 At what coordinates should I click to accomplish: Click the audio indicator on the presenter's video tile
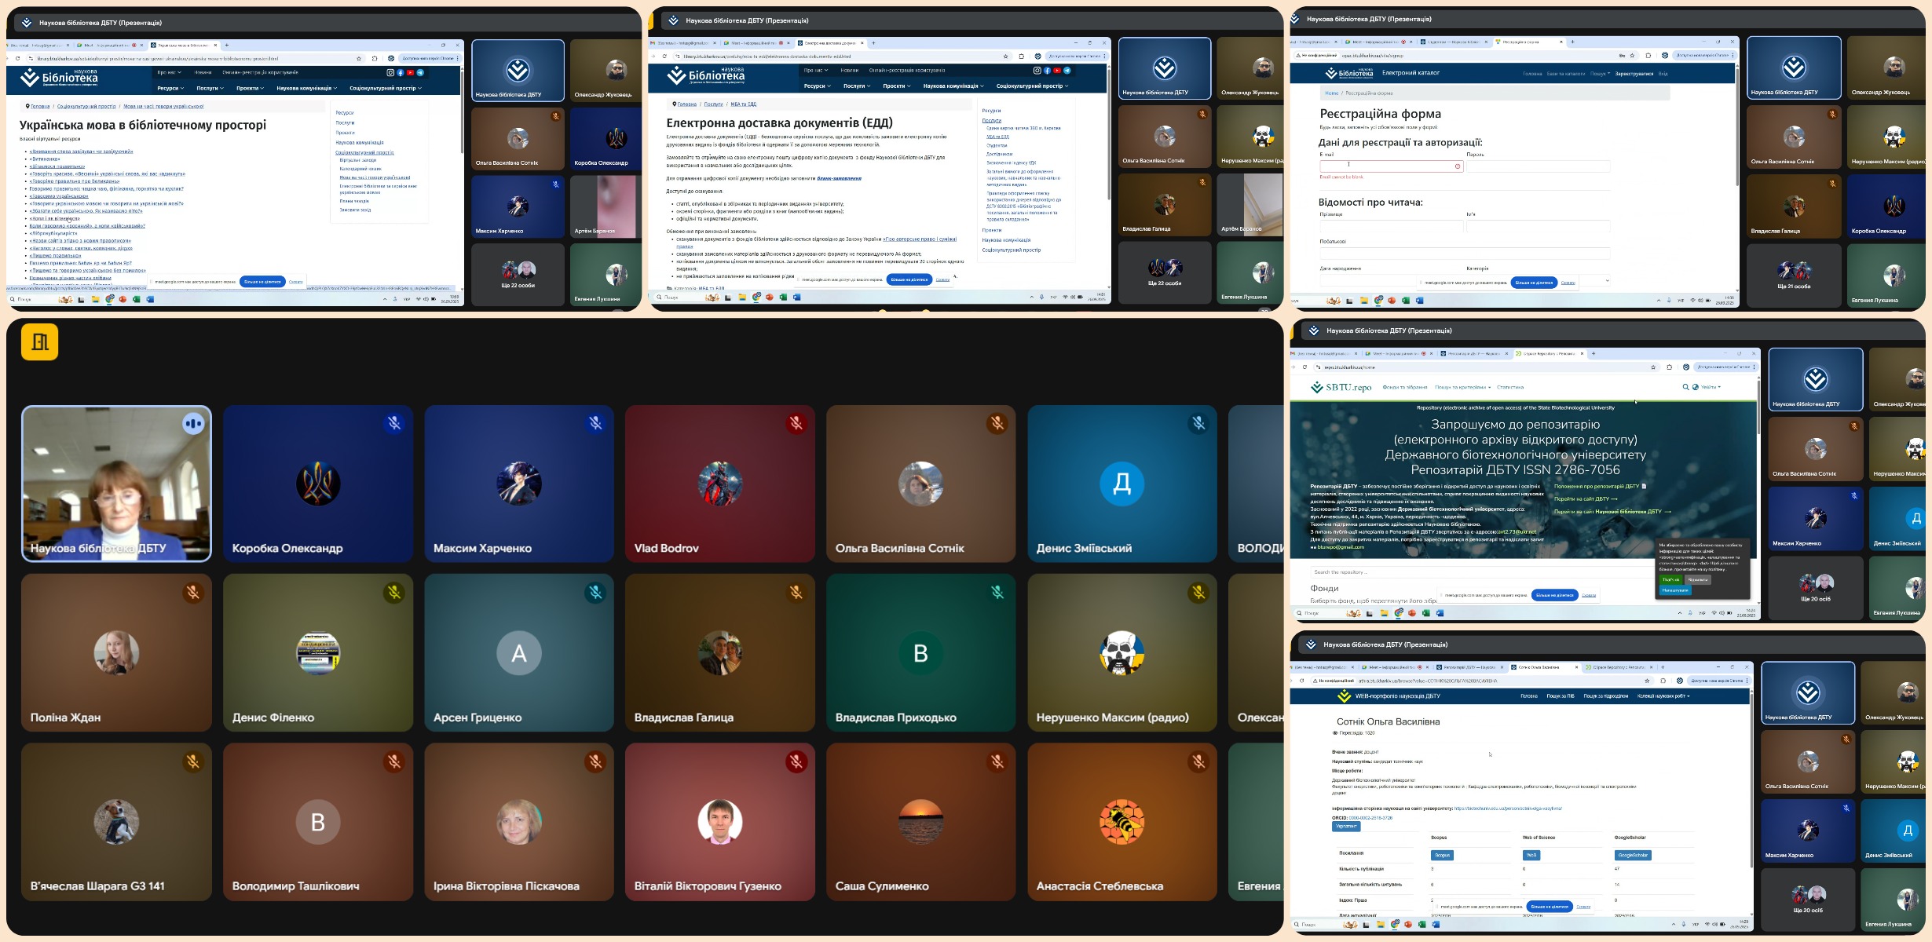click(193, 424)
